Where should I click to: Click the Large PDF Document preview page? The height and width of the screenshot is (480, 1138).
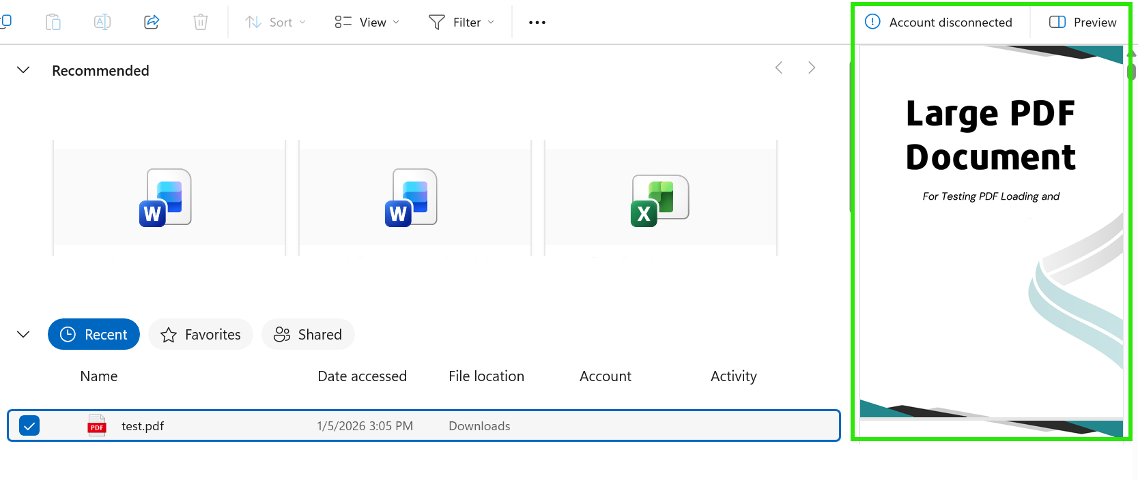coord(991,232)
